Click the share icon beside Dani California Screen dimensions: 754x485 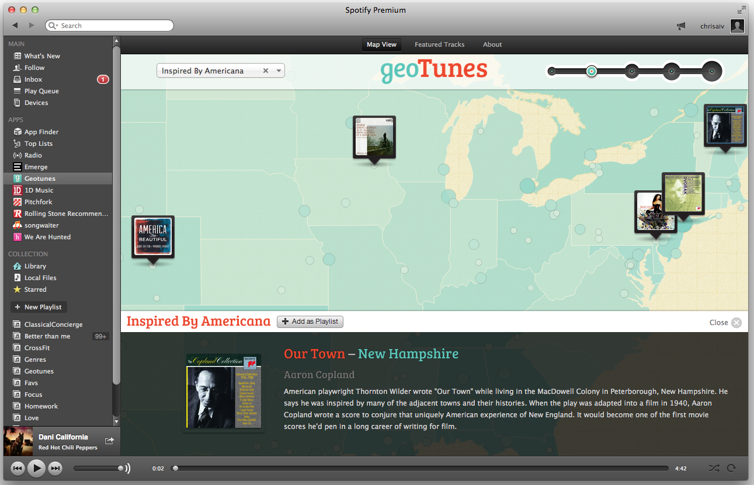click(109, 441)
